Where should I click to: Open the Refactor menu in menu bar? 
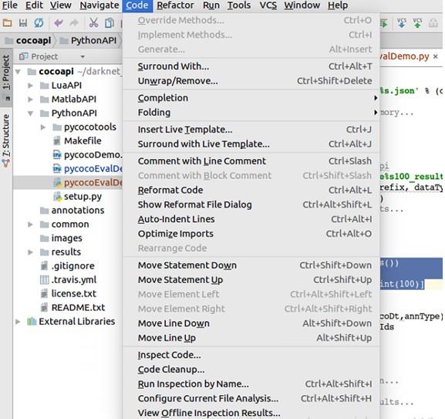[x=175, y=5]
